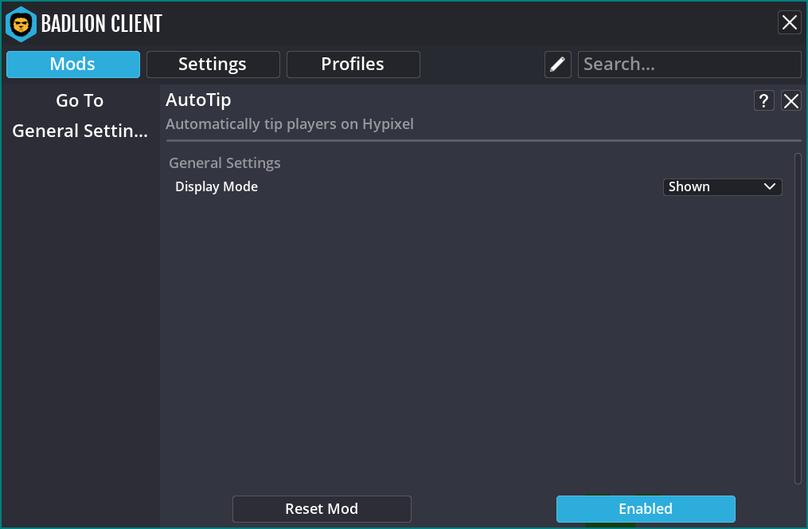Click the settings panel vertical scrollbar
This screenshot has width=808, height=529.
pos(798,319)
